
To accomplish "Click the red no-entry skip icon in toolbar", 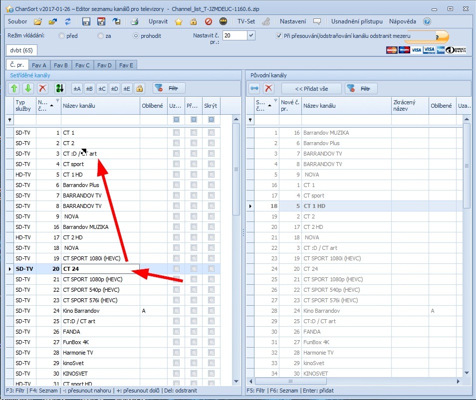I will click(x=208, y=21).
